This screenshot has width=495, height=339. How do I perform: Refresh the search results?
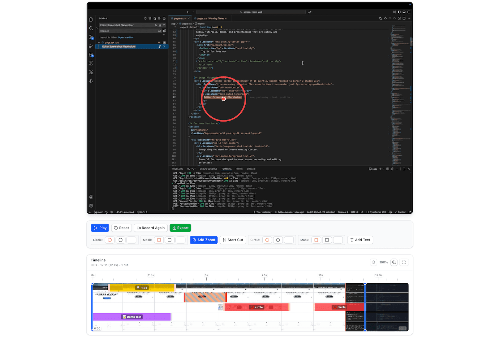tap(145, 19)
